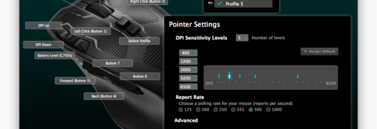Image resolution: width=377 pixels, height=129 pixels.
Task: Click the Profile 5 label
Action: [x=234, y=4]
